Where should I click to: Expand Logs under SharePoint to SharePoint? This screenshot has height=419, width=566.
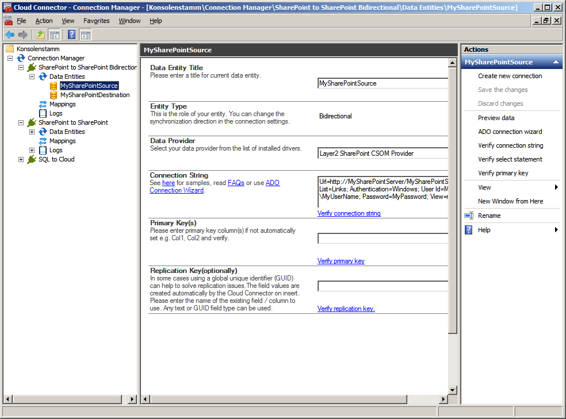[x=32, y=150]
